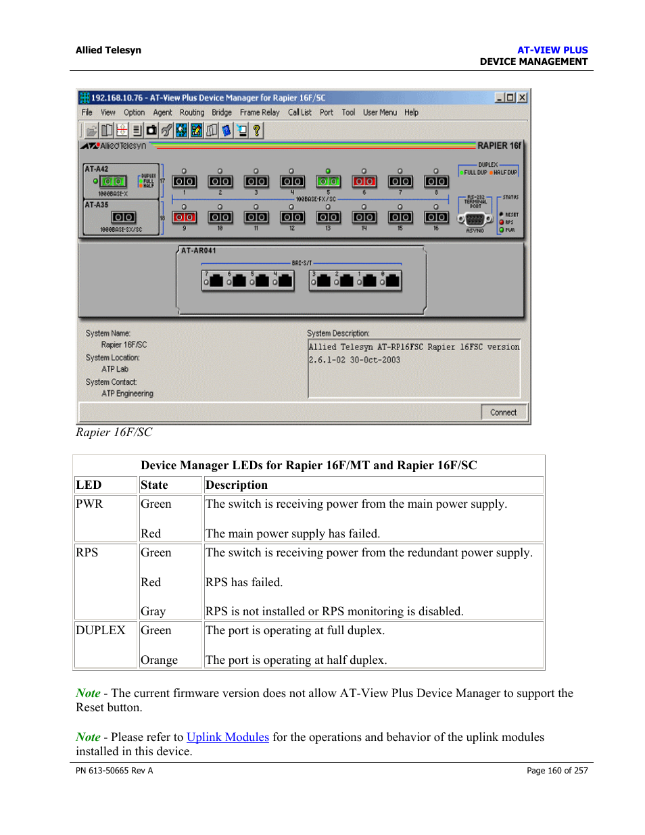Viewport: 645px width, 835px height.
Task: Click the 'Rapier 16F/SC' system name value
Action: click(x=124, y=345)
